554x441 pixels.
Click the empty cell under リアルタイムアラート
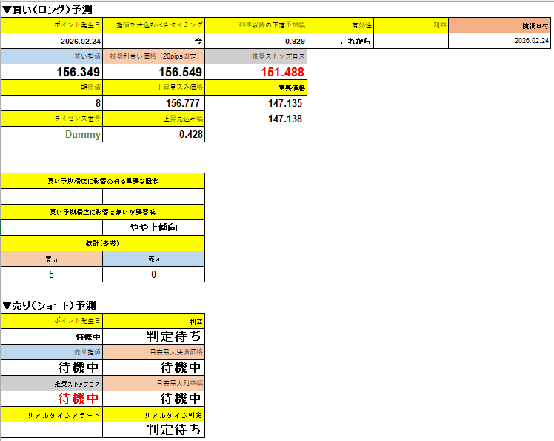tap(52, 430)
